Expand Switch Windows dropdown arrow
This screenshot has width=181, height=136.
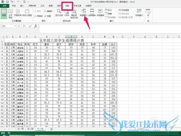tap(139, 18)
